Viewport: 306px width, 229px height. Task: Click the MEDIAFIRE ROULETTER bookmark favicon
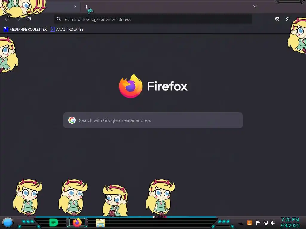(6, 29)
